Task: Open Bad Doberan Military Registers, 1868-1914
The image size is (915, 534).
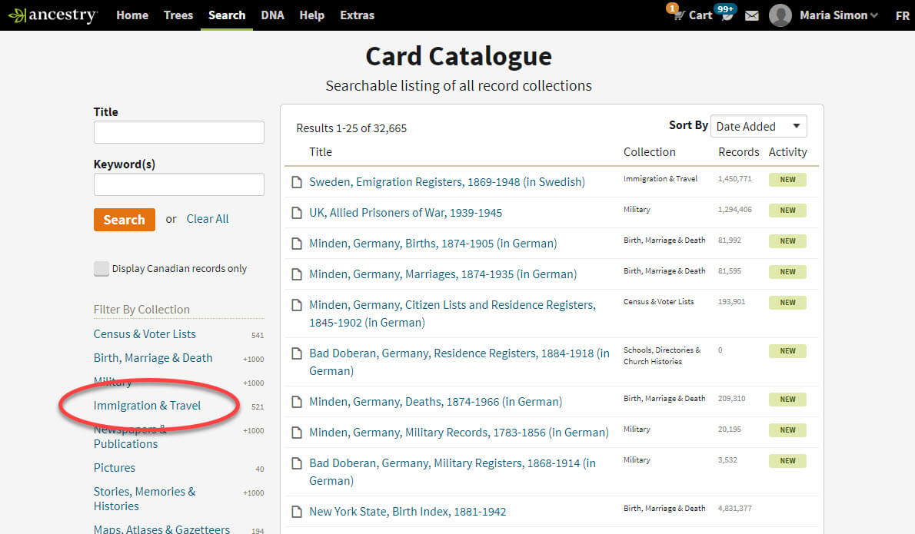Action: point(452,473)
